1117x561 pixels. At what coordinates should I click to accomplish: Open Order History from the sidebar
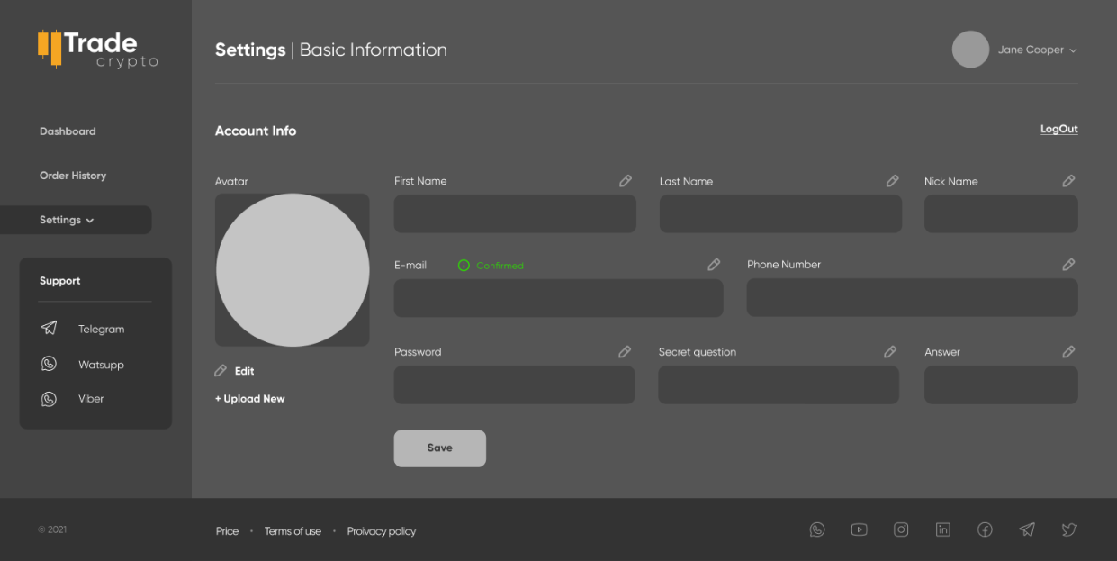73,176
